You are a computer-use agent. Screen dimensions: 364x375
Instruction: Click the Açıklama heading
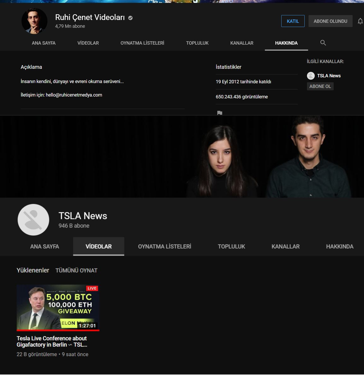[31, 67]
